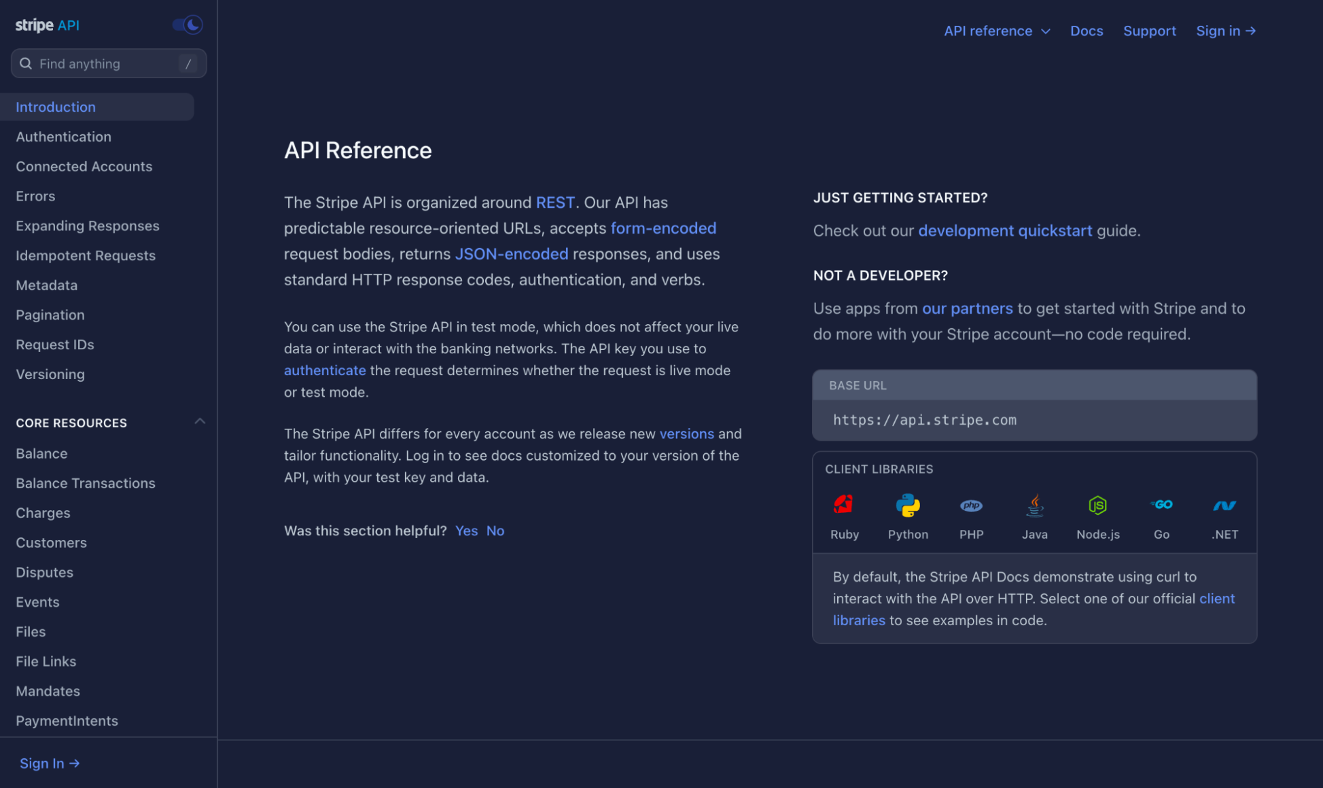Open Pagination section in sidebar
This screenshot has width=1323, height=788.
tap(50, 315)
